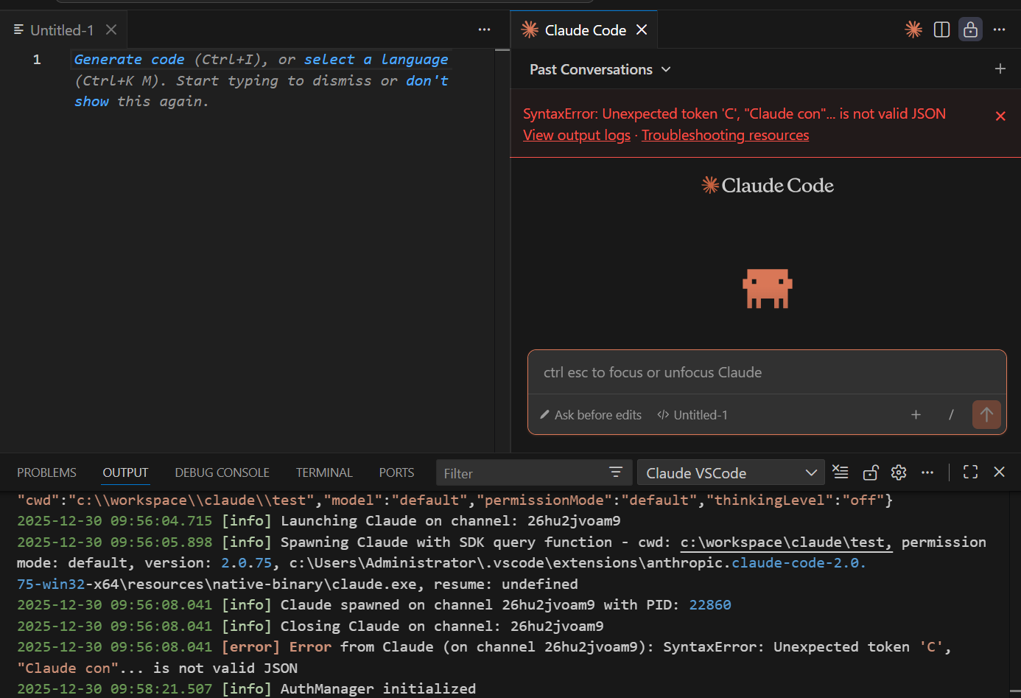
Task: Open the DEBUG CONSOLE tab
Action: click(222, 472)
